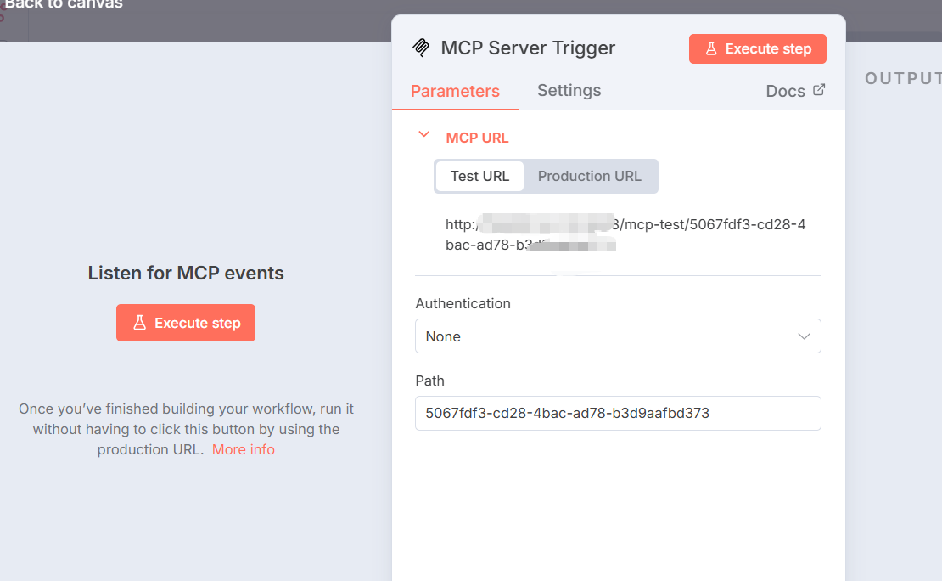Open the More info link
This screenshot has width=942, height=581.
tap(244, 449)
